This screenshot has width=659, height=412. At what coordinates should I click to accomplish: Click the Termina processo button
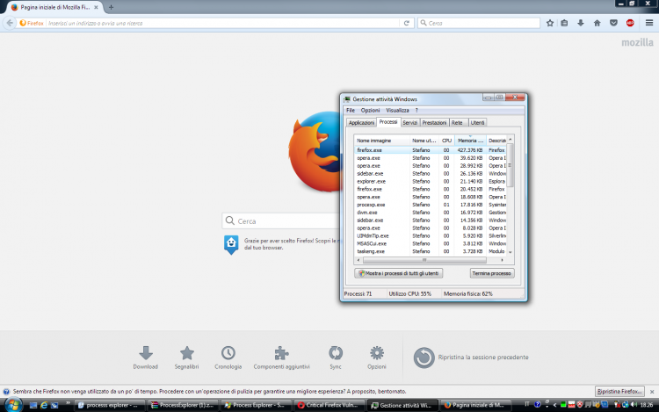pyautogui.click(x=491, y=273)
